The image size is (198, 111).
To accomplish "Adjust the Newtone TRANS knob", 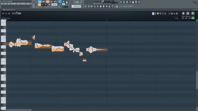I will tap(193, 14).
